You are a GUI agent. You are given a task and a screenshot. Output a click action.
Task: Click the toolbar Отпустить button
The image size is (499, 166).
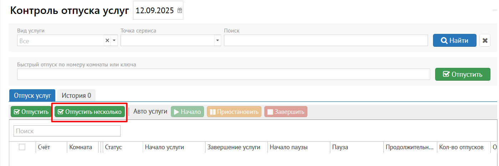coord(31,112)
